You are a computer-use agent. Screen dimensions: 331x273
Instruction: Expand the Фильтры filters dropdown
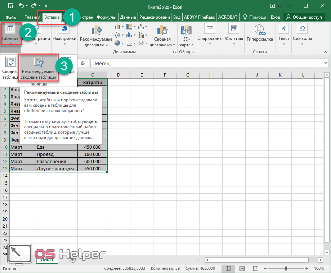[234, 33]
